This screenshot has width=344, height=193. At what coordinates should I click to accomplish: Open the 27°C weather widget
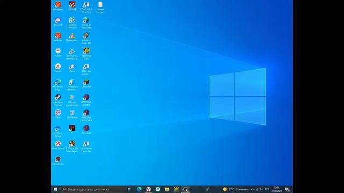235,189
